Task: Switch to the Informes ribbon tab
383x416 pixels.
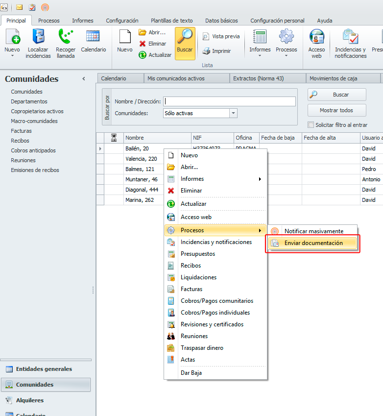Action: pyautogui.click(x=83, y=21)
